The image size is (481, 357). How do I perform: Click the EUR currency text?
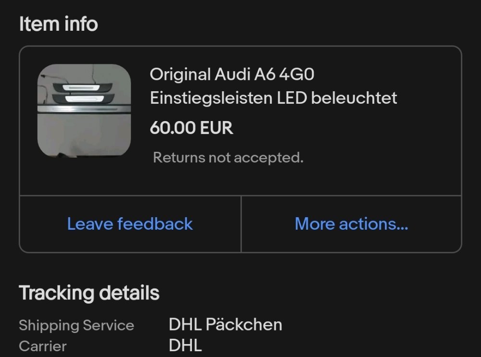[x=216, y=128]
